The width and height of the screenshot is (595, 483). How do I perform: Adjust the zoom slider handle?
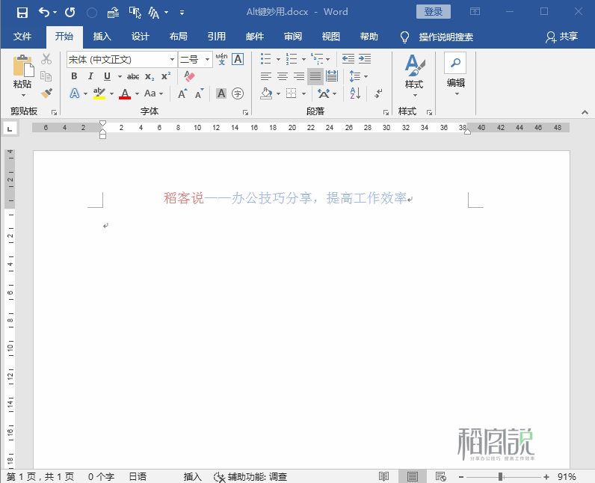[x=501, y=476]
